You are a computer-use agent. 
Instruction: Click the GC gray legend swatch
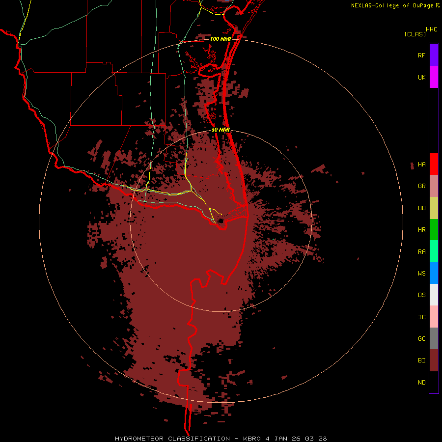coord(434,338)
